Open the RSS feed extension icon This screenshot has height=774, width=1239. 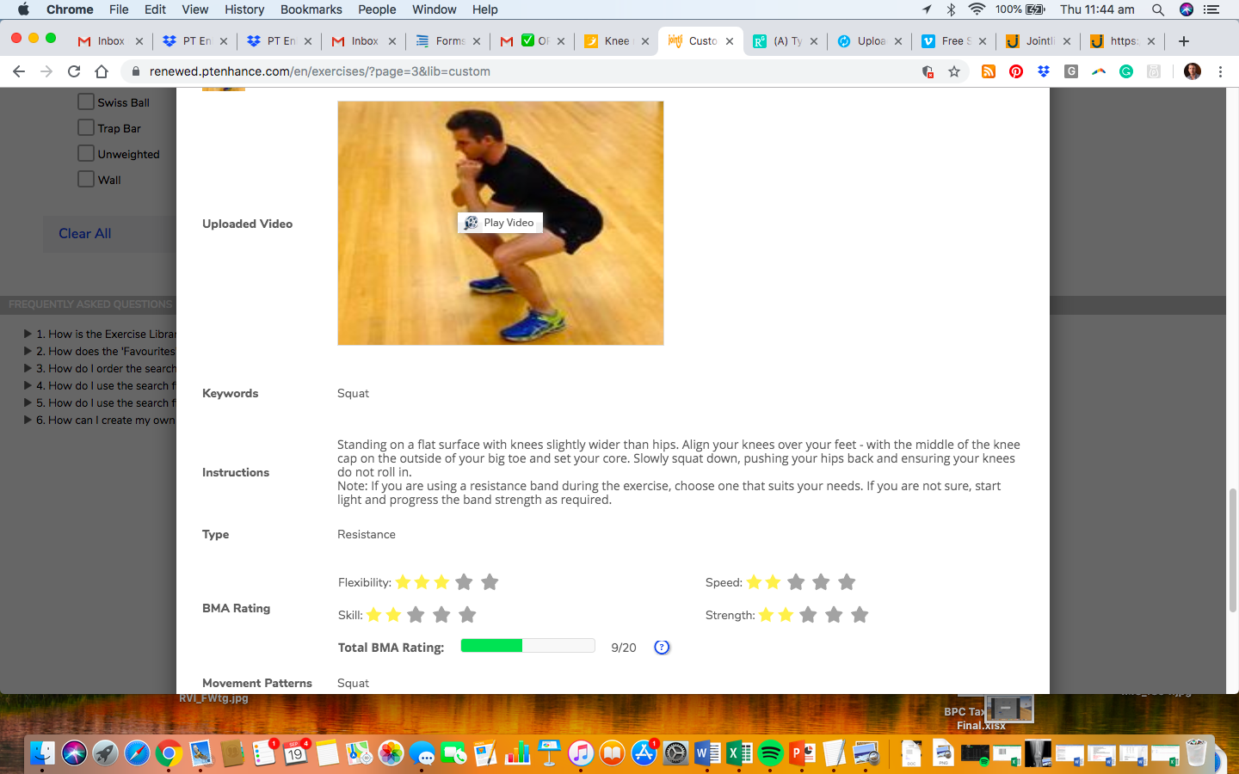pyautogui.click(x=989, y=71)
